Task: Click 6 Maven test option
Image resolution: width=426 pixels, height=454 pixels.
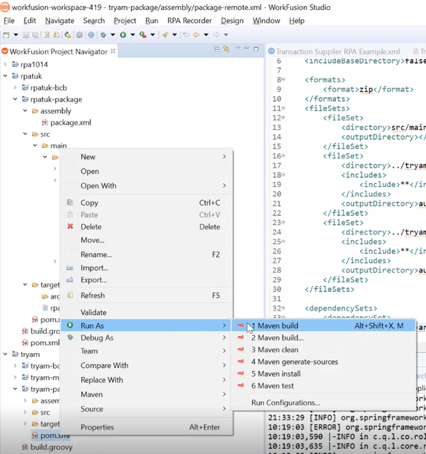Action: [x=324, y=386]
